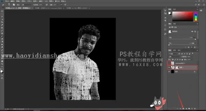Open the Edit menu
The width and height of the screenshot is (206, 111).
13,1
